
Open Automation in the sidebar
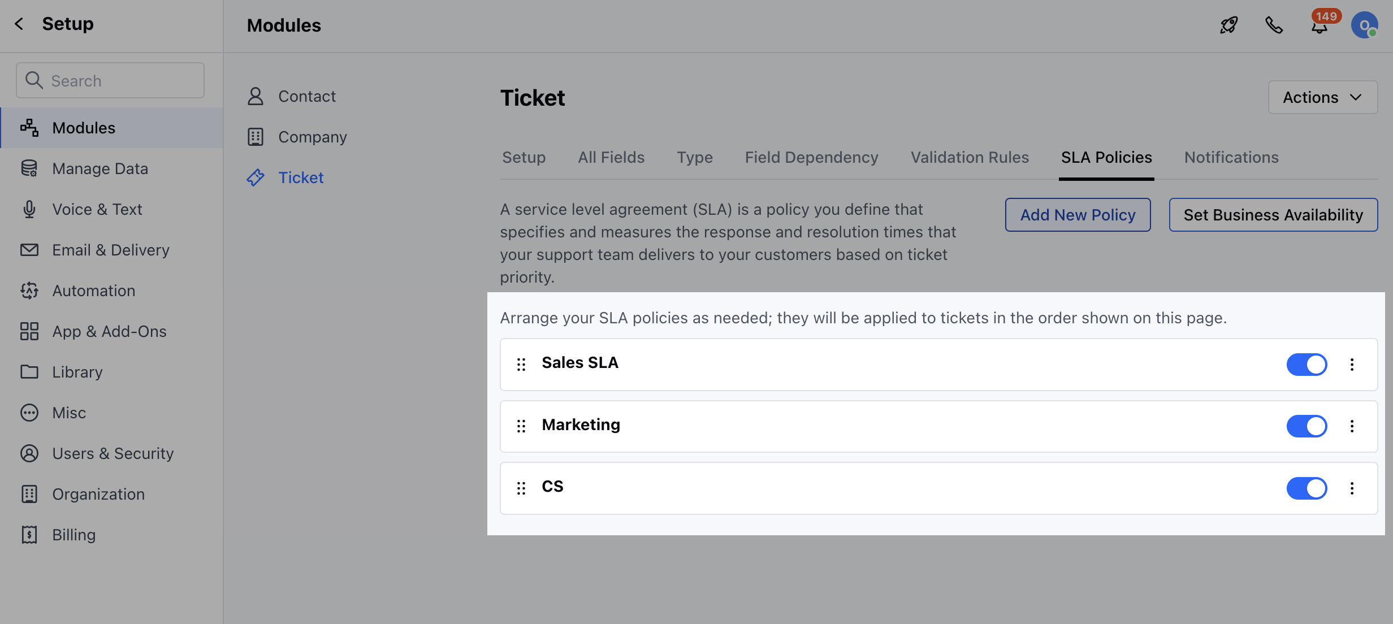tap(94, 291)
